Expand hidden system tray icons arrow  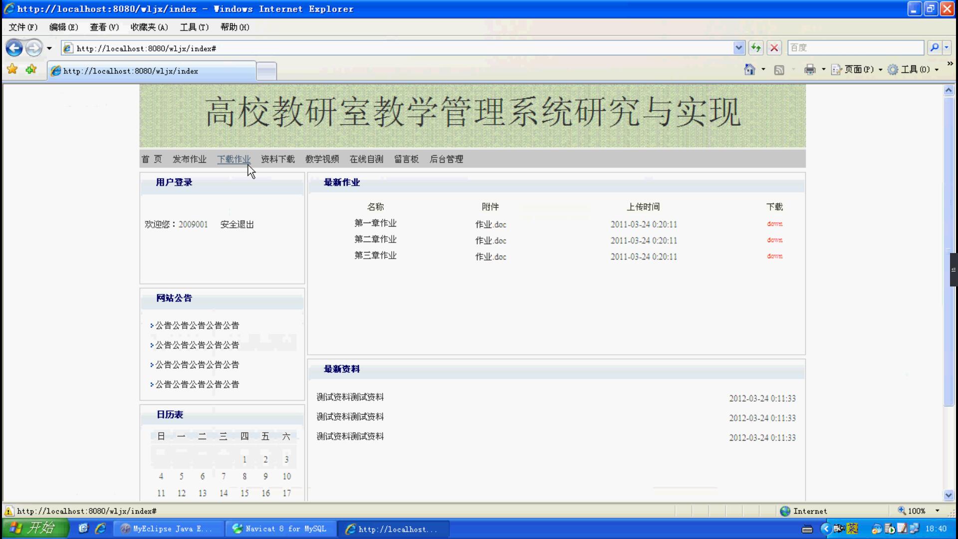(825, 529)
